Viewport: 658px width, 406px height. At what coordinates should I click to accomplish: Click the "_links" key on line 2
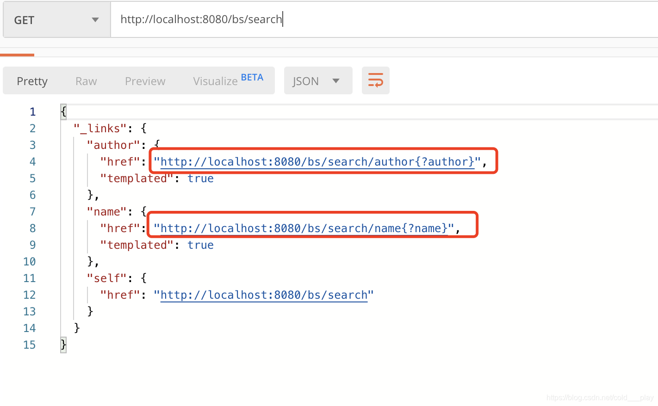pyautogui.click(x=100, y=128)
